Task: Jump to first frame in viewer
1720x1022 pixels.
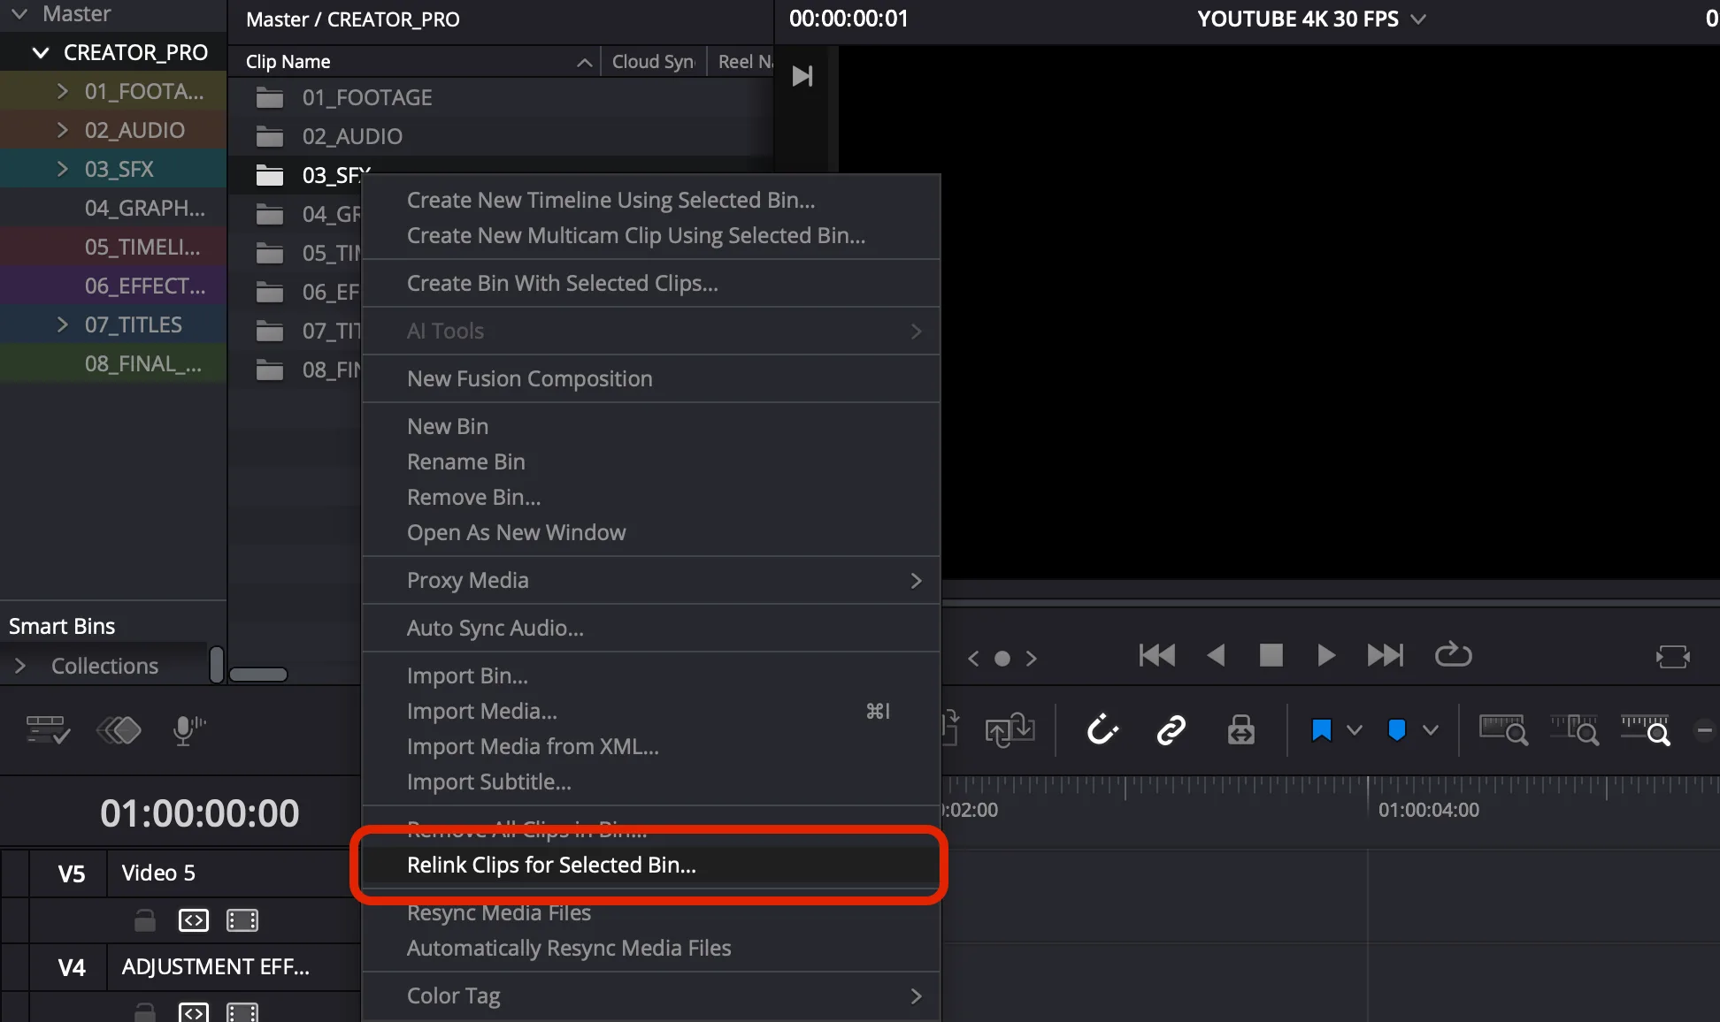Action: tap(1157, 655)
